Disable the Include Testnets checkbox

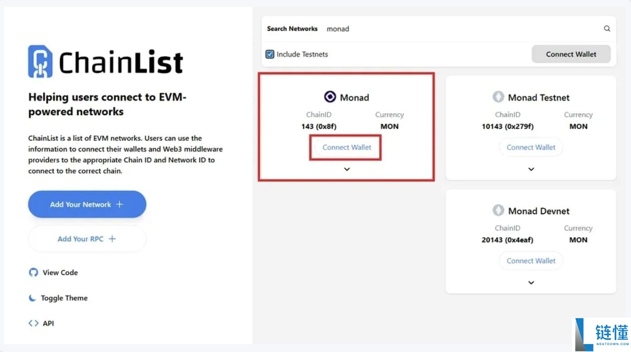point(270,54)
